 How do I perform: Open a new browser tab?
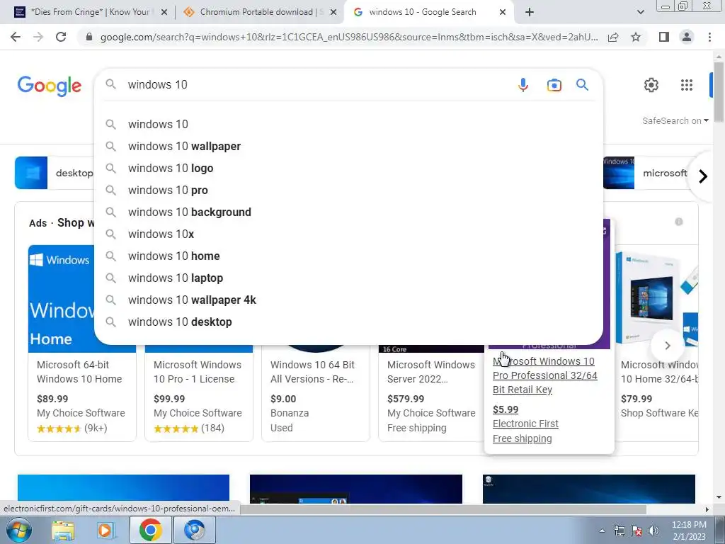click(x=530, y=12)
